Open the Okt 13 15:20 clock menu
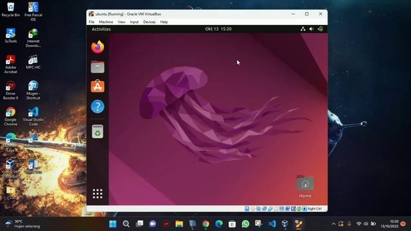The height and width of the screenshot is (231, 411). 218,29
